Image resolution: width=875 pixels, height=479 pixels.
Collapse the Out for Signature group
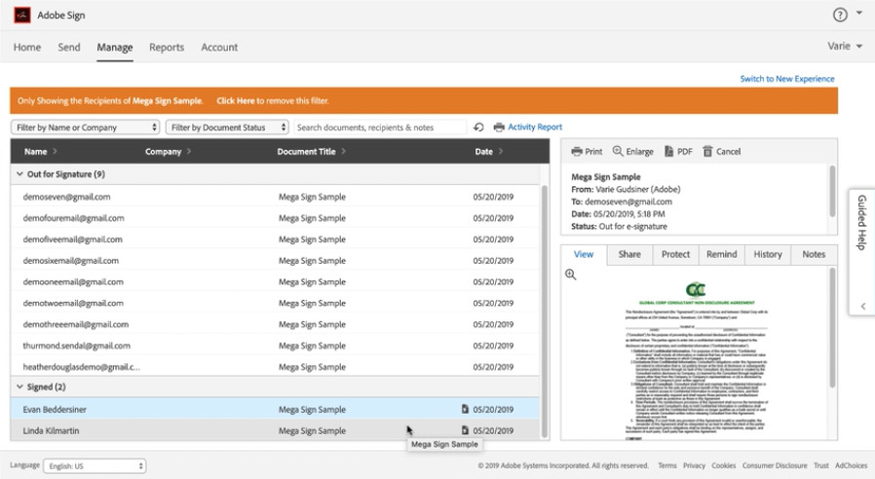(x=19, y=174)
